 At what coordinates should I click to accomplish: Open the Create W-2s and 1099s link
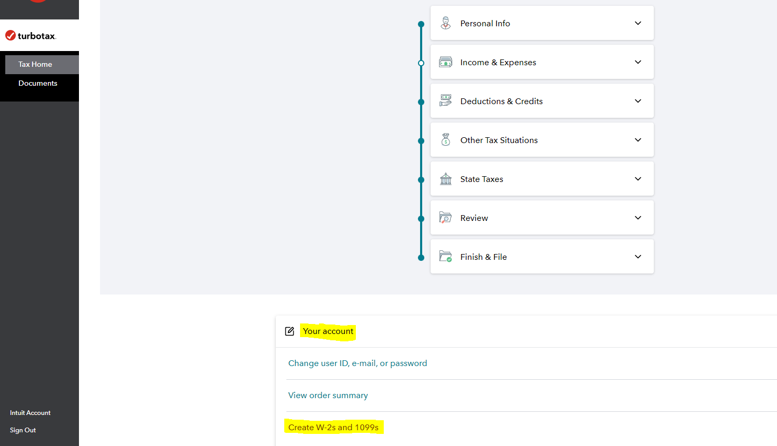coord(333,428)
